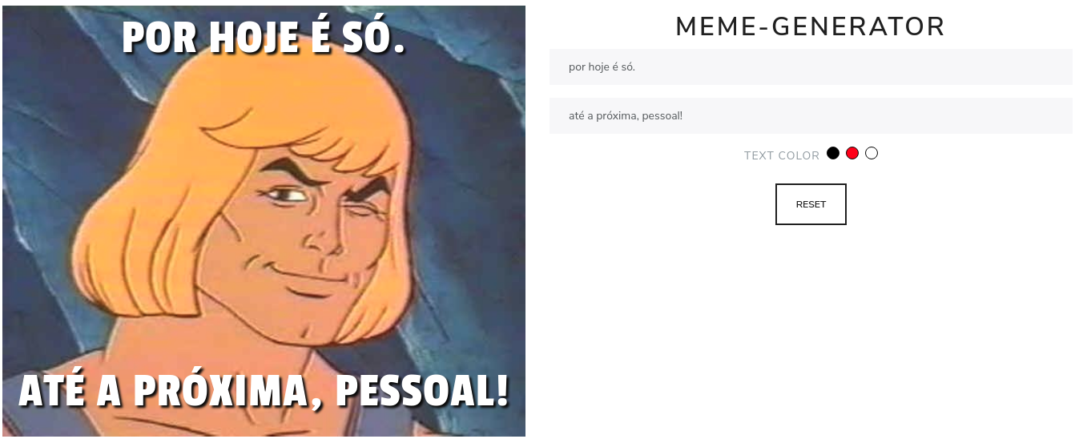
Task: Select the word 'PESSOAL!' in the bottom caption
Action: (x=422, y=392)
